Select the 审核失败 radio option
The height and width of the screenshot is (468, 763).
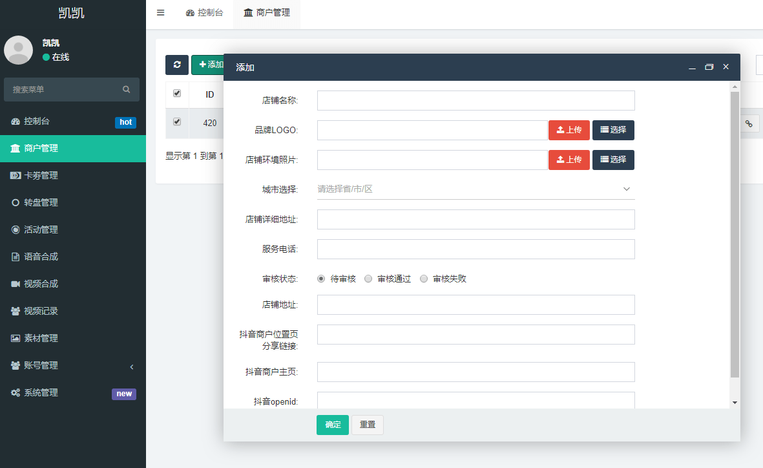coord(424,279)
